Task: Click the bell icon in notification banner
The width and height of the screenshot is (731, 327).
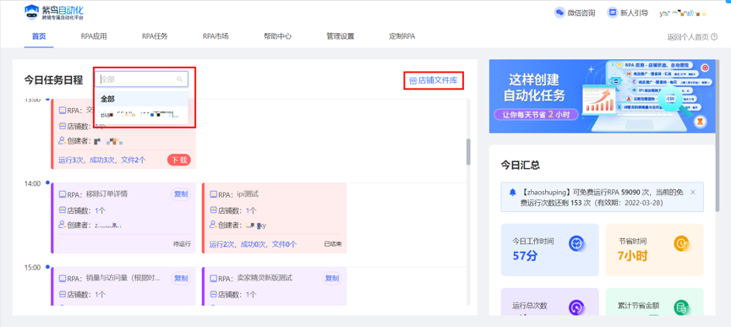Action: (513, 192)
